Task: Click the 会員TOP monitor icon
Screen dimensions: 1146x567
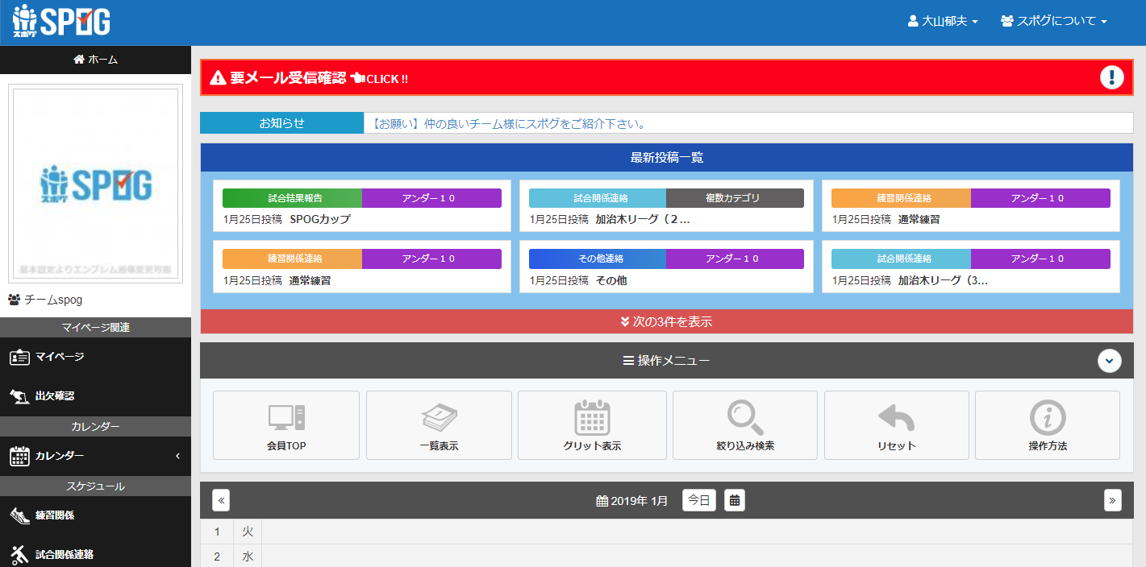Action: click(286, 417)
